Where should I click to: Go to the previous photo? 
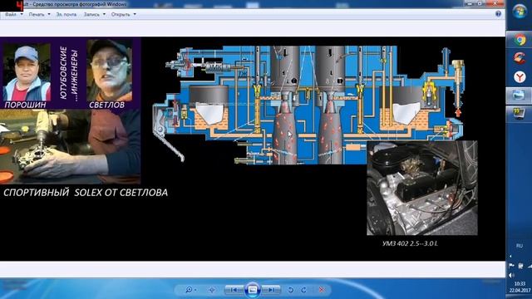pos(234,290)
